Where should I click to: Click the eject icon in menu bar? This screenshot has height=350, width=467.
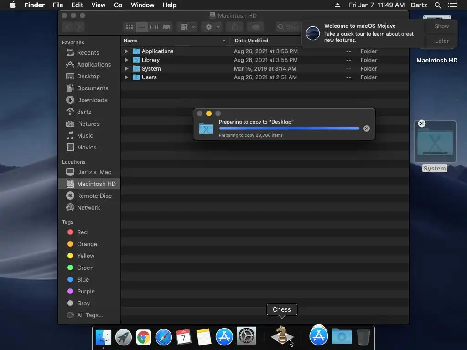337,5
